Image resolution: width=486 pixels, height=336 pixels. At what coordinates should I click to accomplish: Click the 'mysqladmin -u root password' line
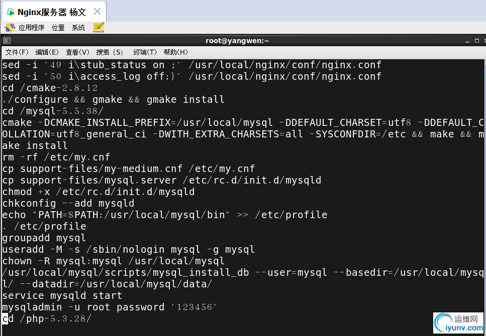click(110, 307)
